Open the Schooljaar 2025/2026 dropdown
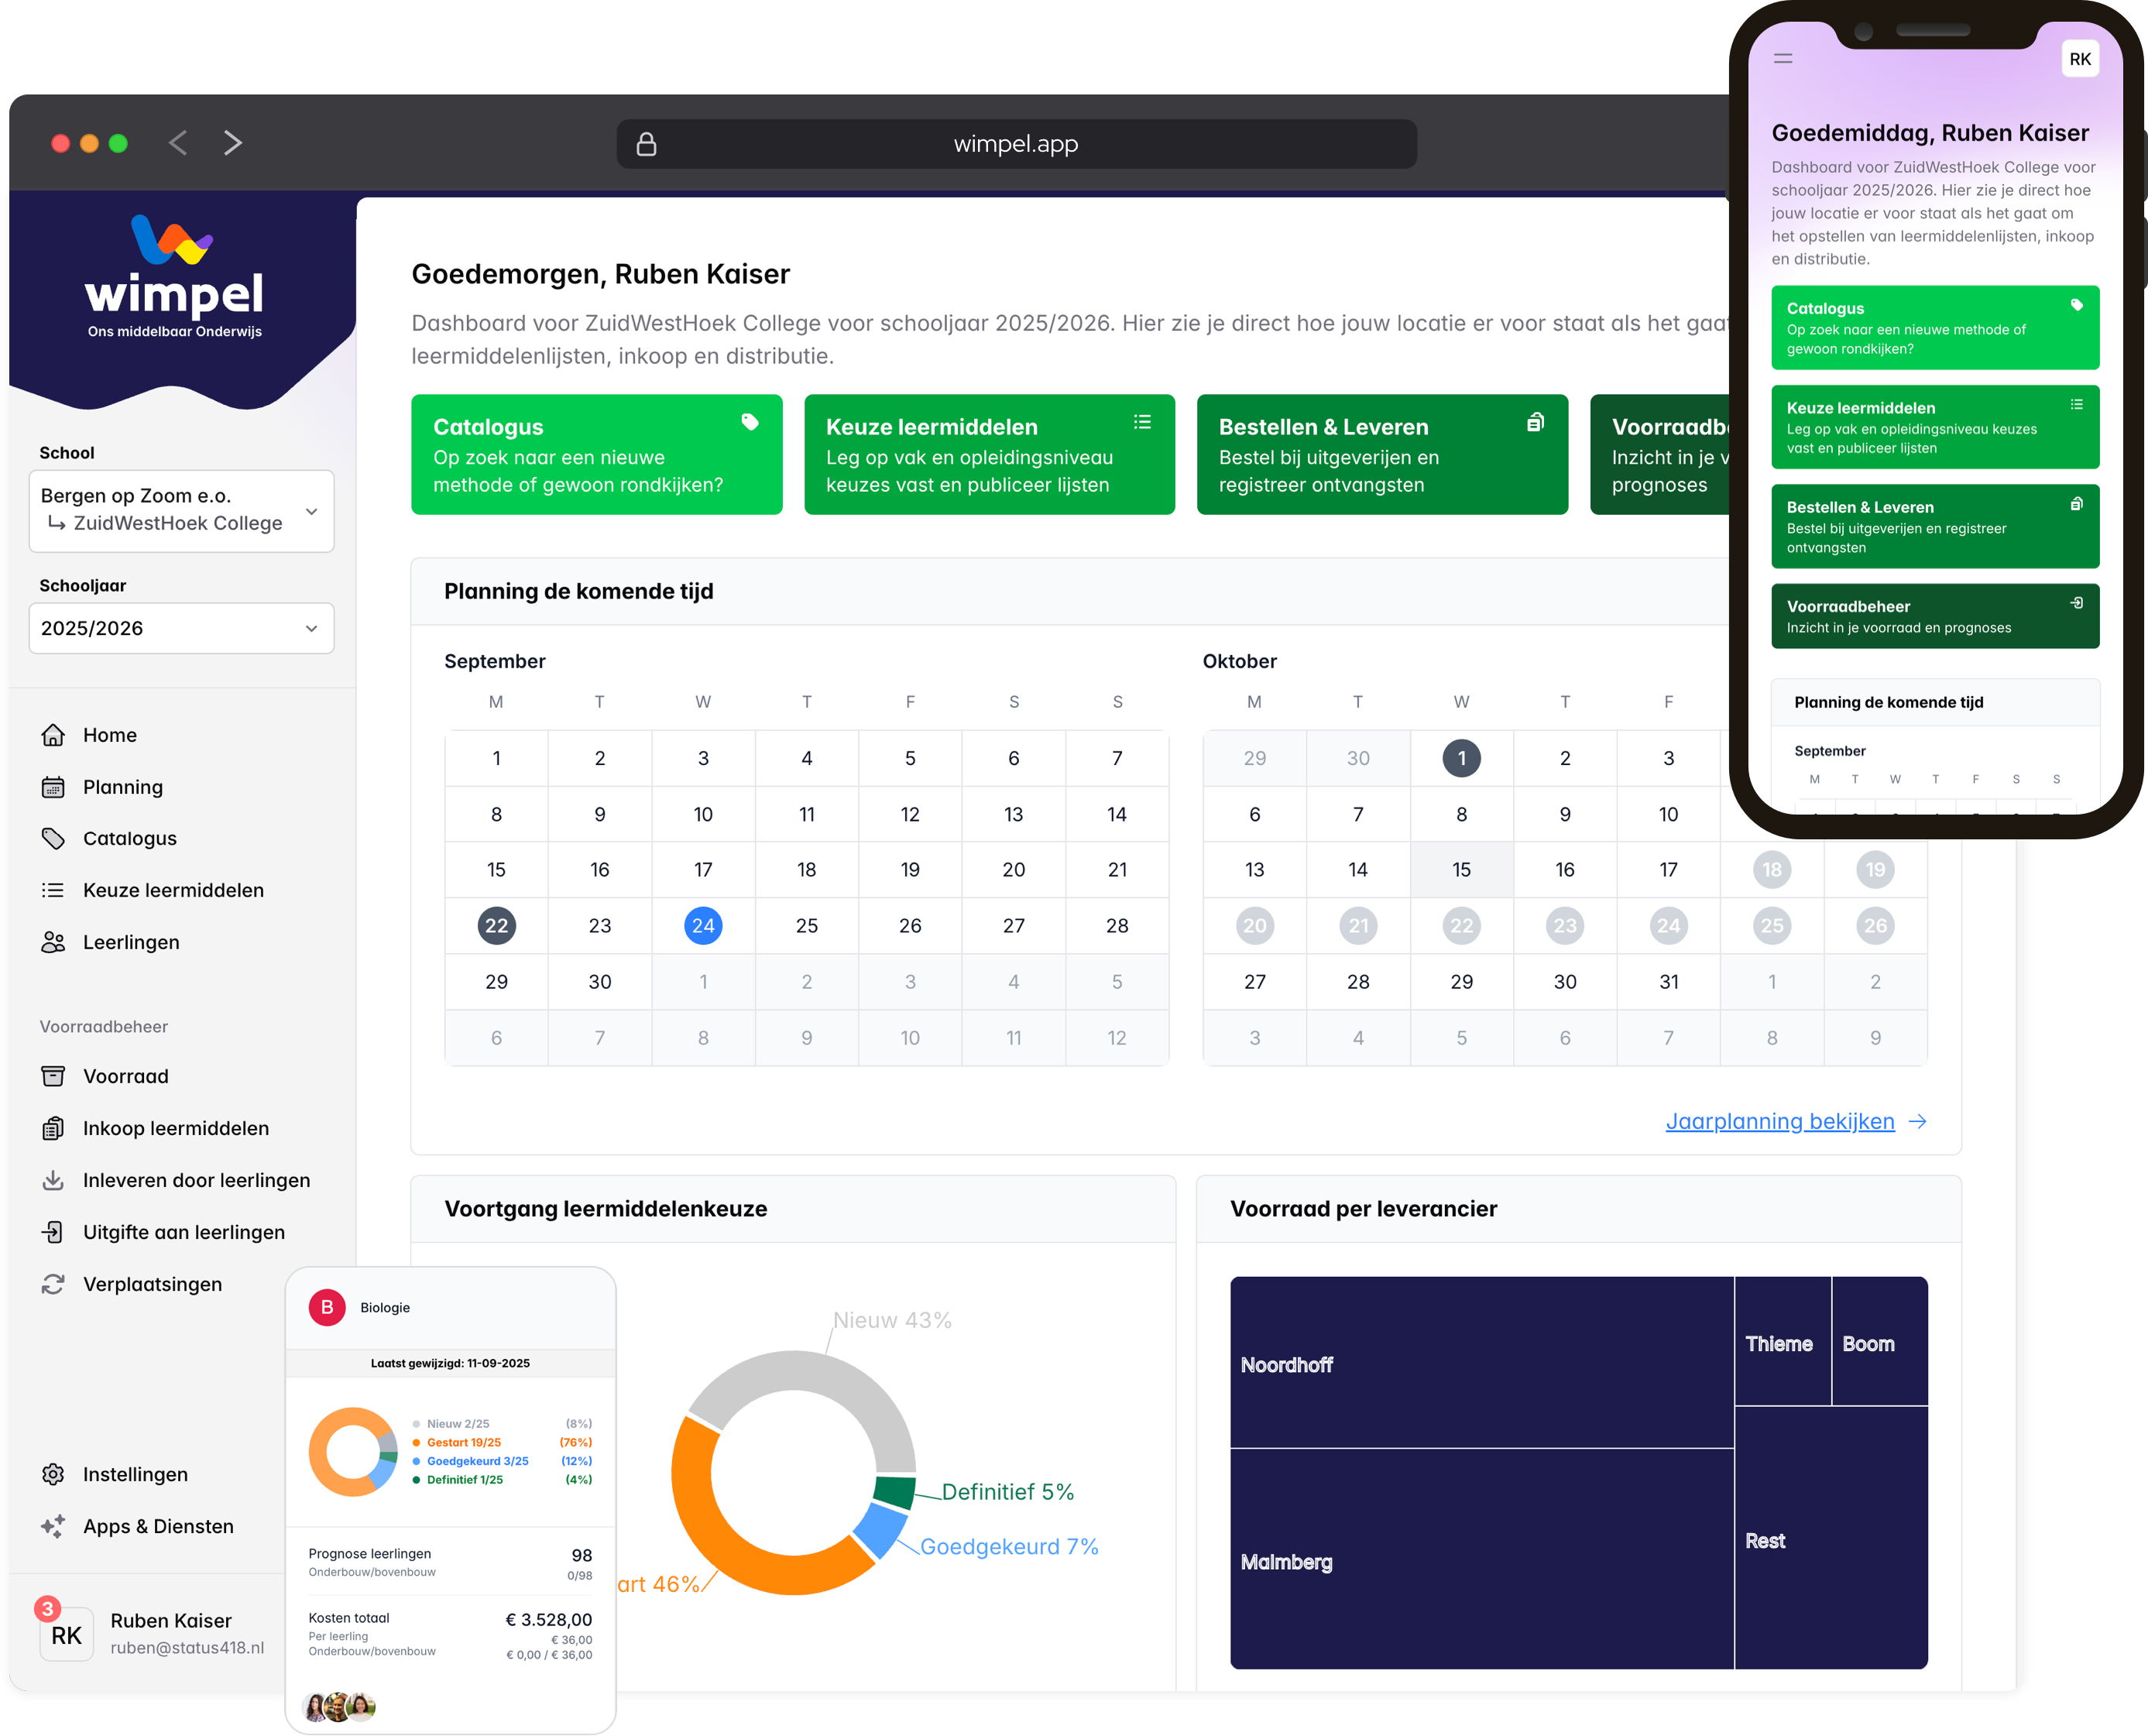 pyautogui.click(x=182, y=628)
